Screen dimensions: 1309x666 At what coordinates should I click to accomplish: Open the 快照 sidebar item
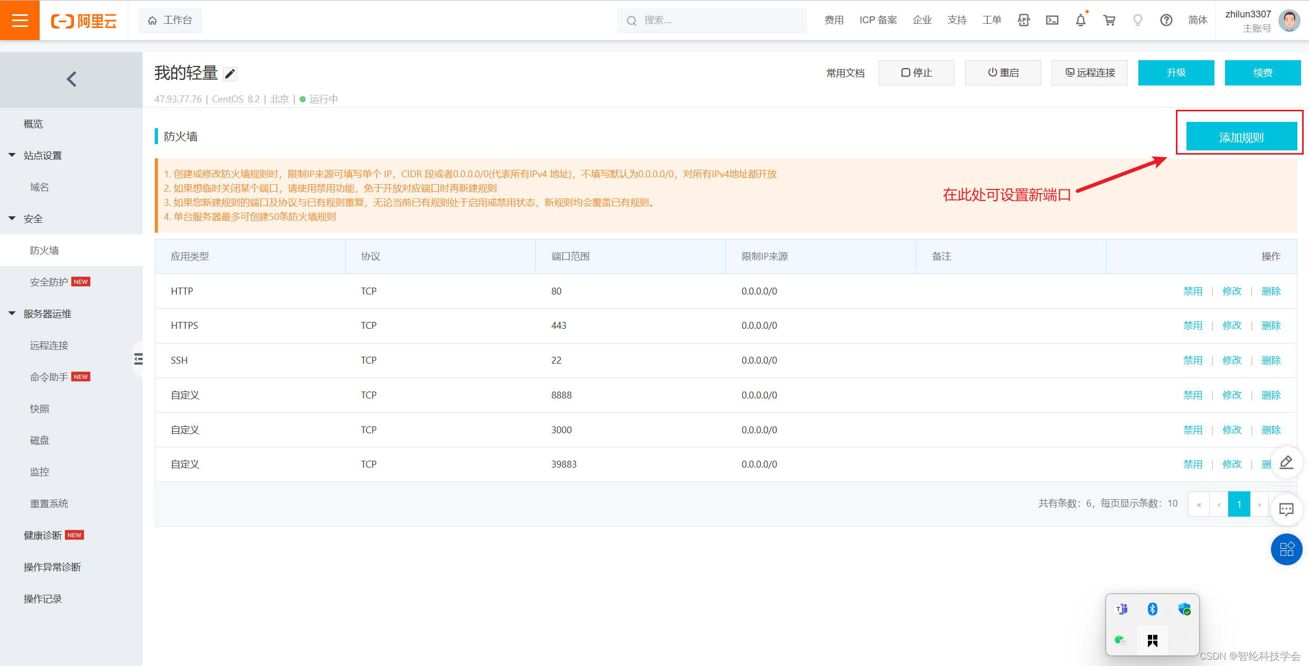40,408
